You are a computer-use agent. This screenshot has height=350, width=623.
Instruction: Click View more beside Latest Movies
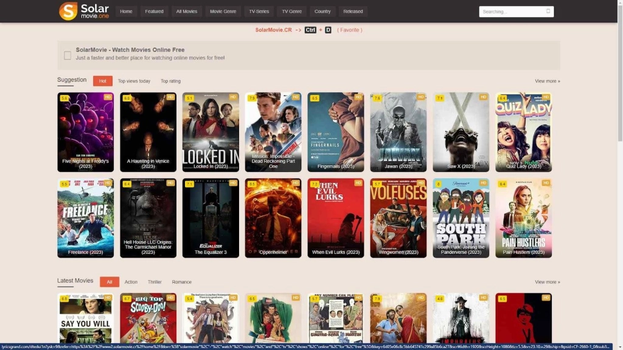[547, 282]
